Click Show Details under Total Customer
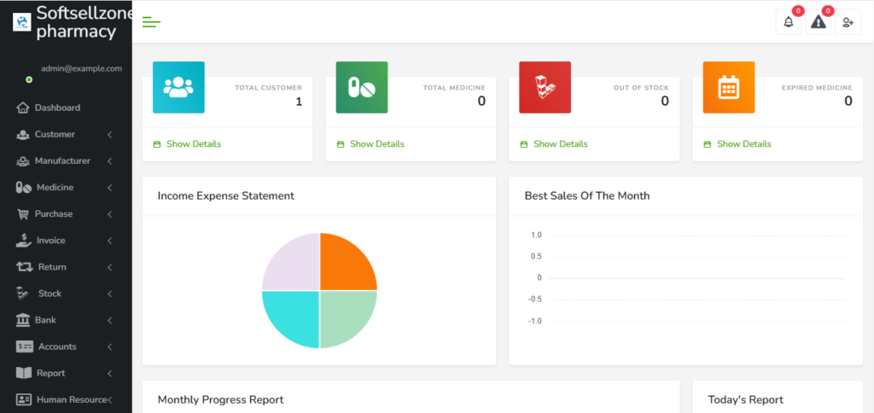This screenshot has width=874, height=413. 193,144
